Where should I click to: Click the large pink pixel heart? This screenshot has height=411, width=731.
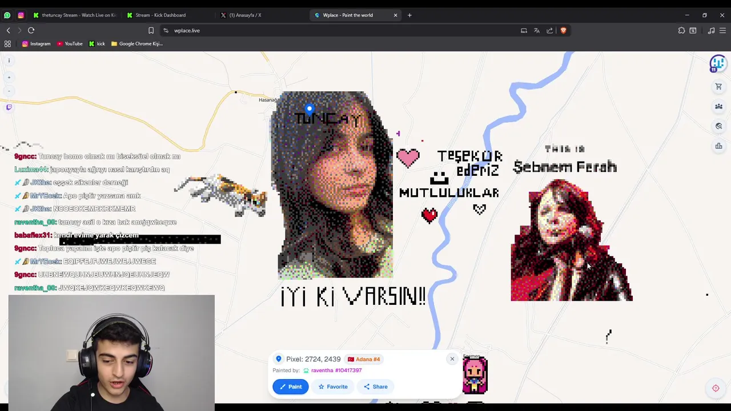[x=408, y=158]
